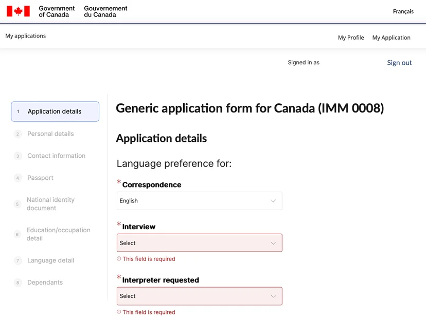Click the step number 1 circle
This screenshot has height=319, width=426.
pyautogui.click(x=18, y=111)
